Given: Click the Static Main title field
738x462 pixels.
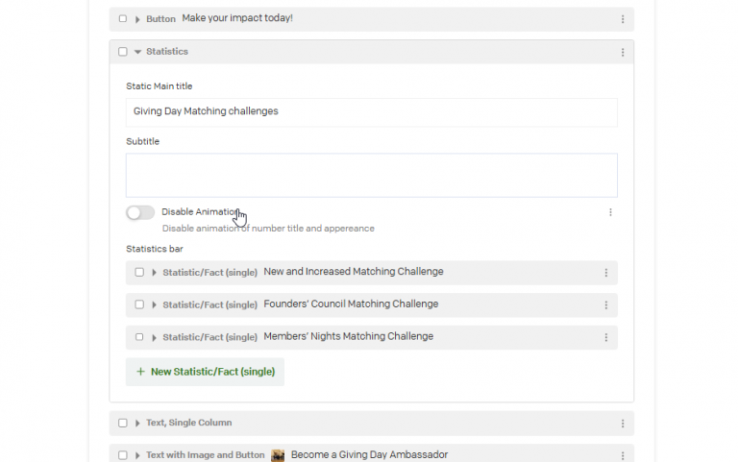Looking at the screenshot, I should point(371,112).
